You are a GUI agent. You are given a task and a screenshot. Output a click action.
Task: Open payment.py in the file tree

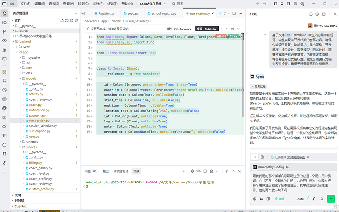pyautogui.click(x=37, y=116)
